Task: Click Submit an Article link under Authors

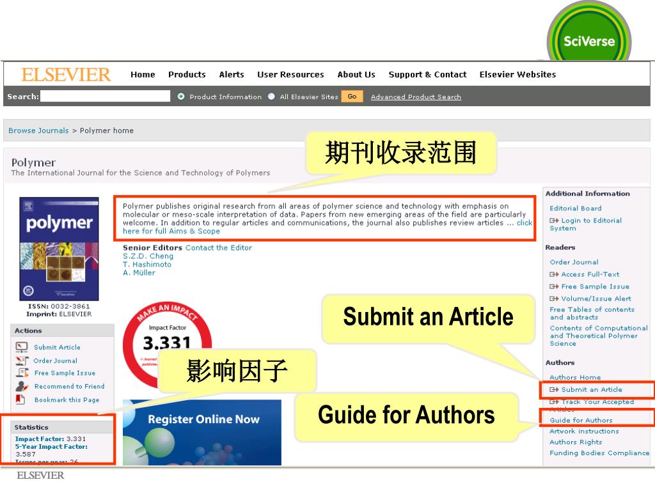Action: (x=592, y=389)
